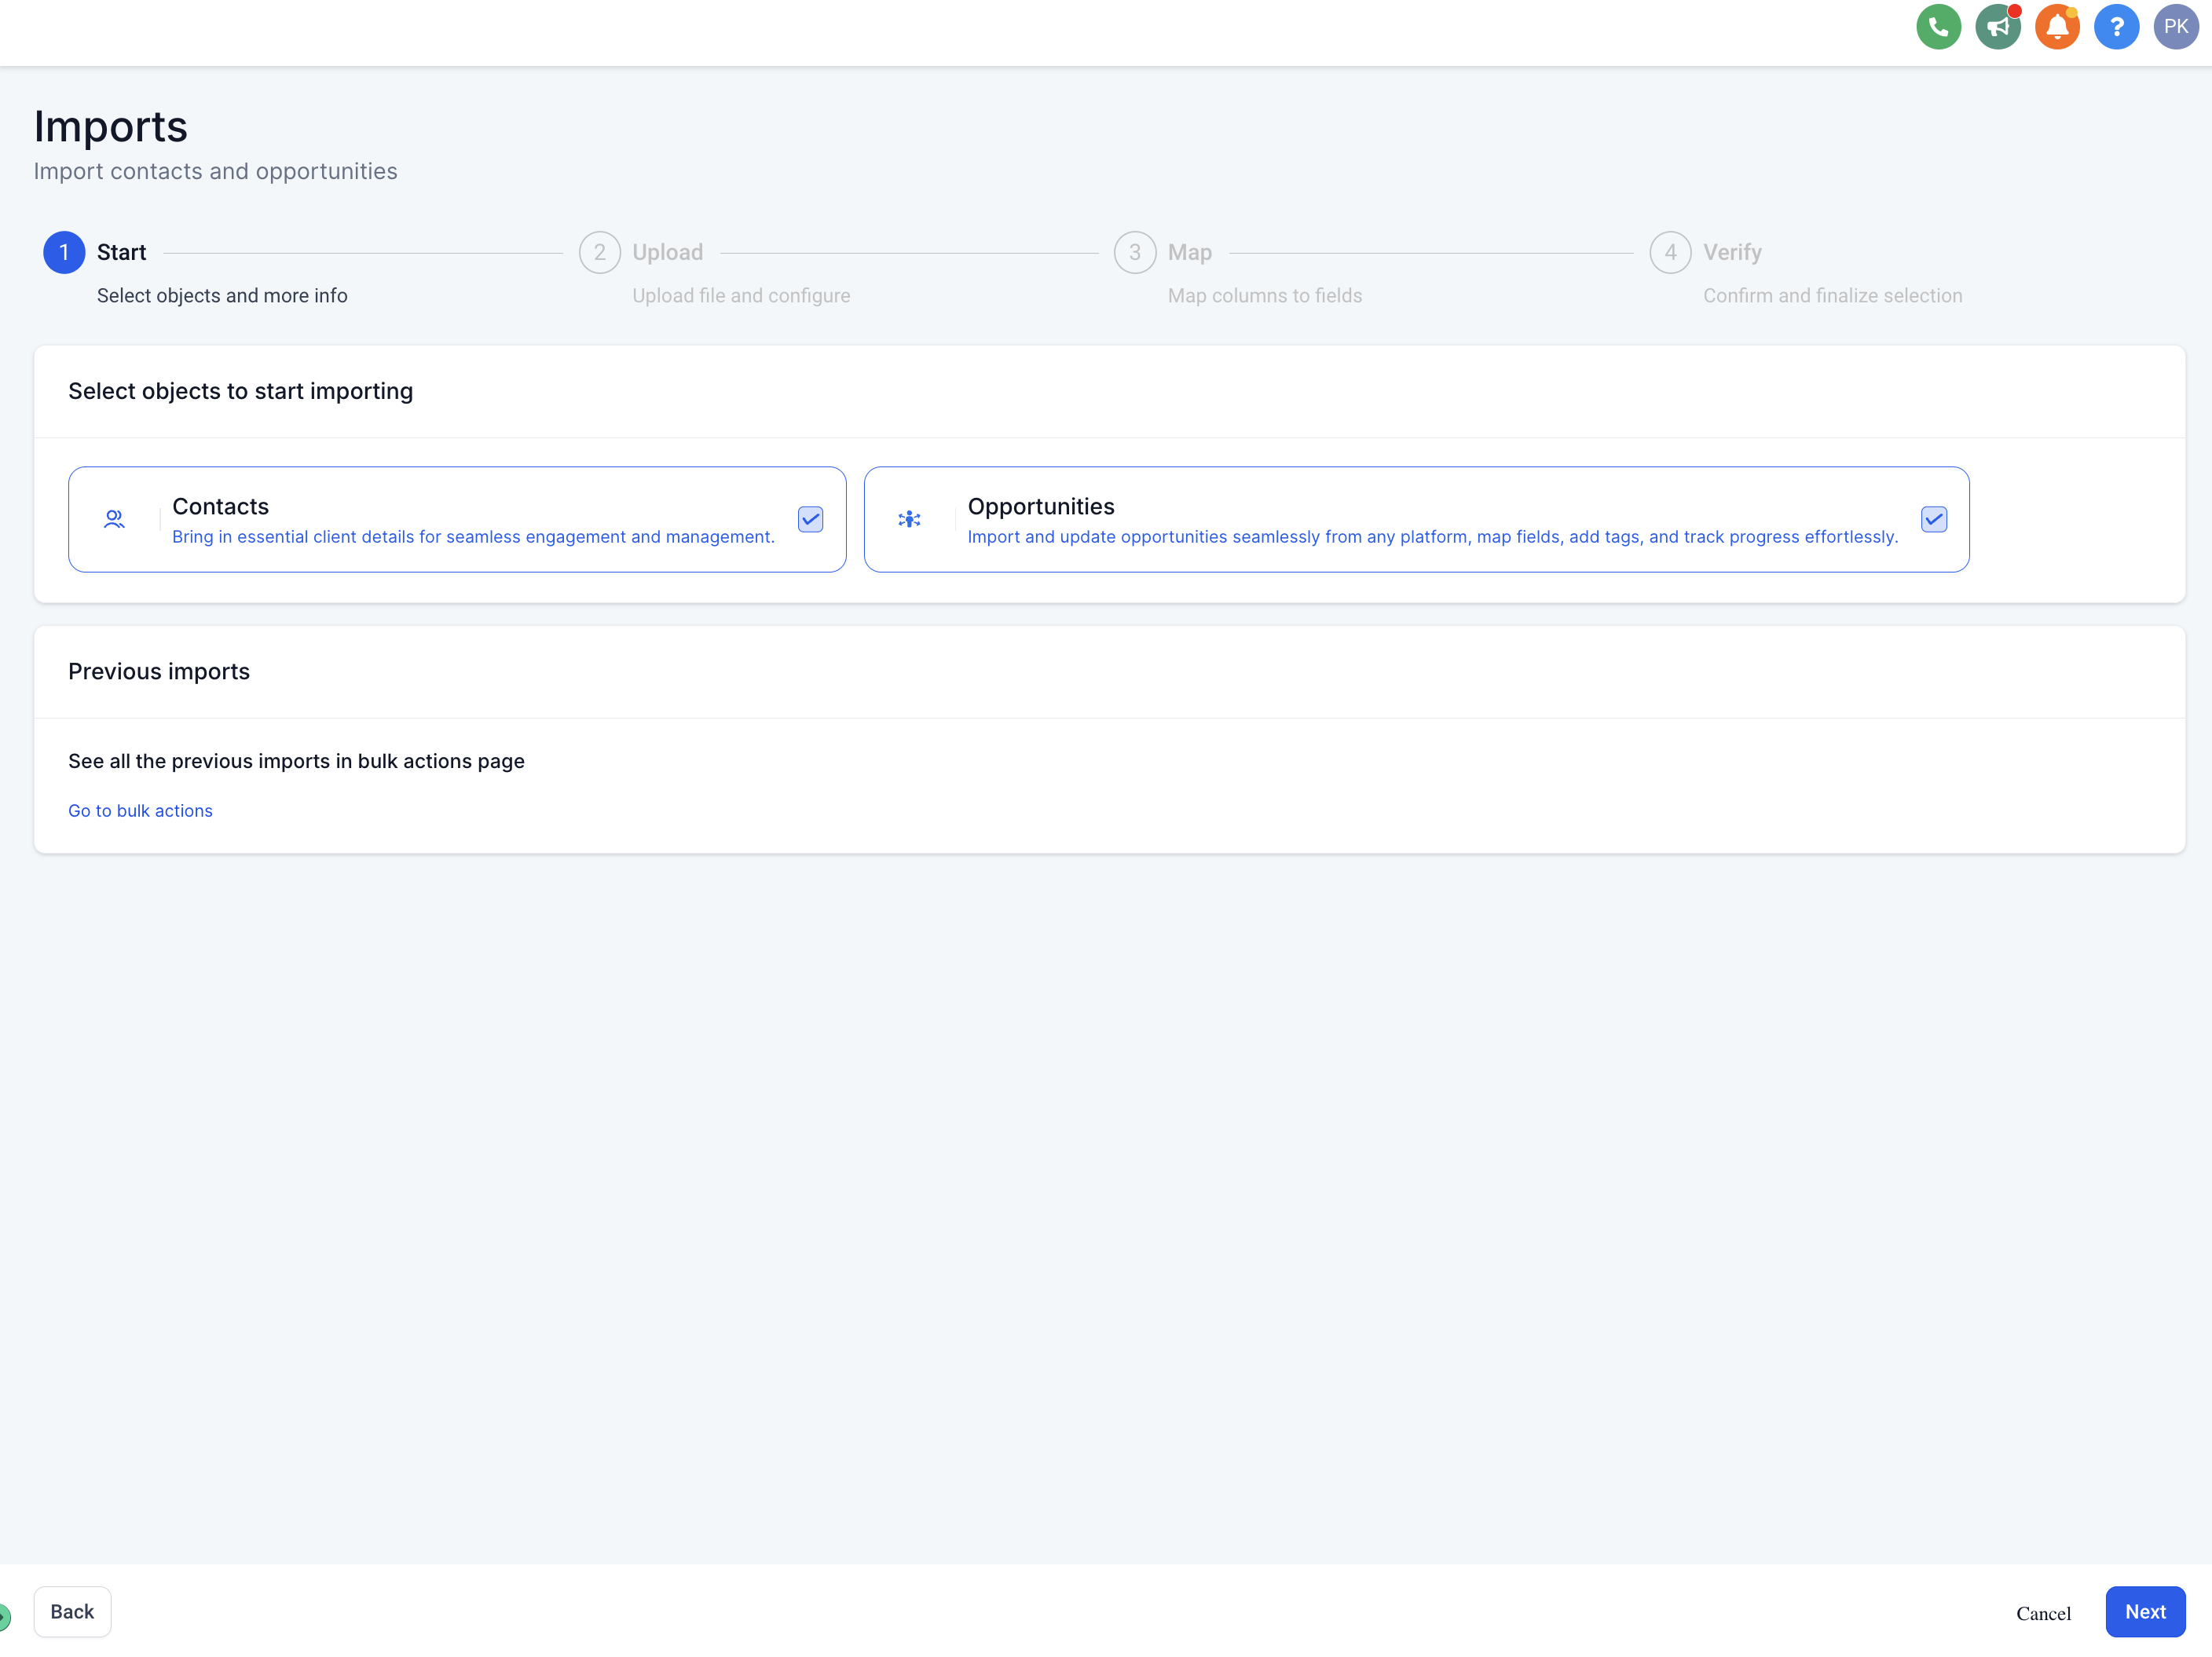
Task: Click the Start step indicator
Action: (x=64, y=252)
